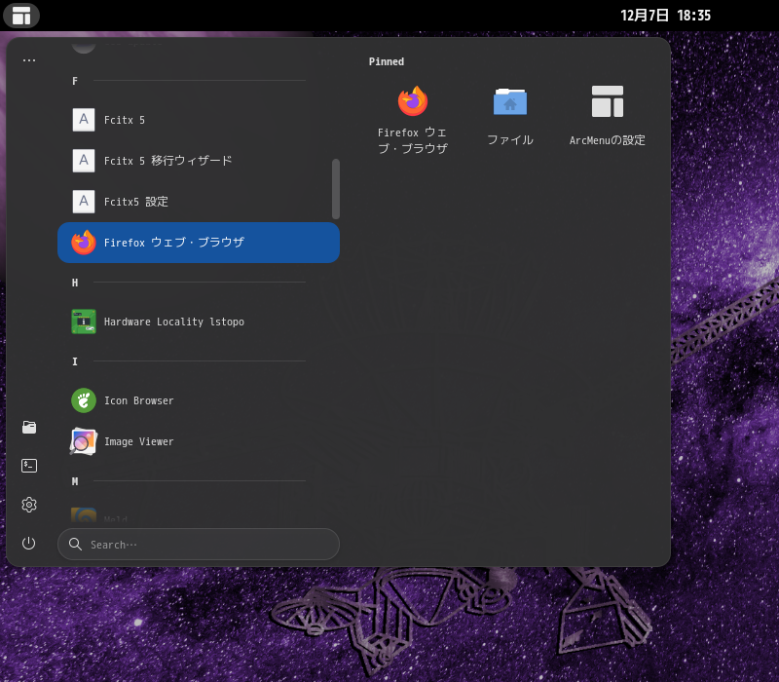Screen dimensions: 779x682
Task: Select the 'Fcitx5 設定' entry text
Action: click(x=136, y=202)
